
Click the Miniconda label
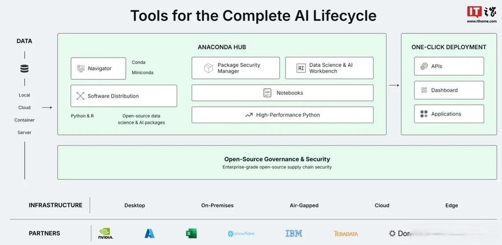(x=143, y=73)
